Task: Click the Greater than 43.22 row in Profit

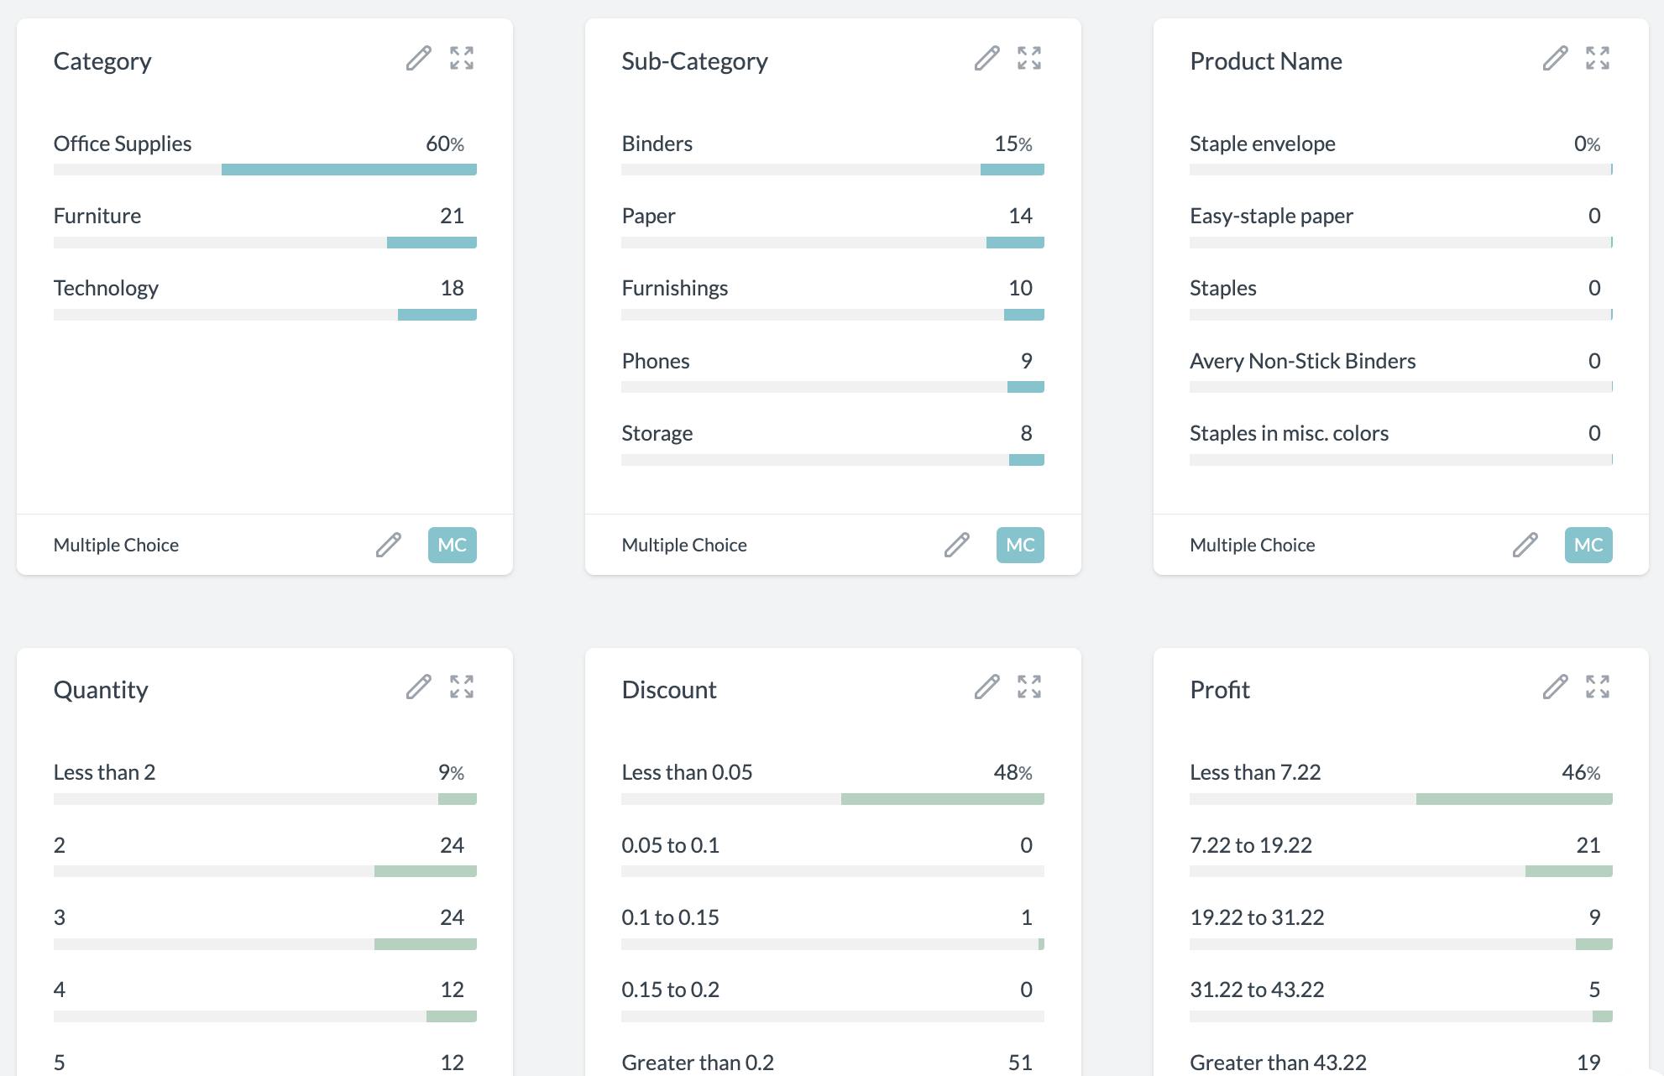Action: (x=1400, y=1060)
